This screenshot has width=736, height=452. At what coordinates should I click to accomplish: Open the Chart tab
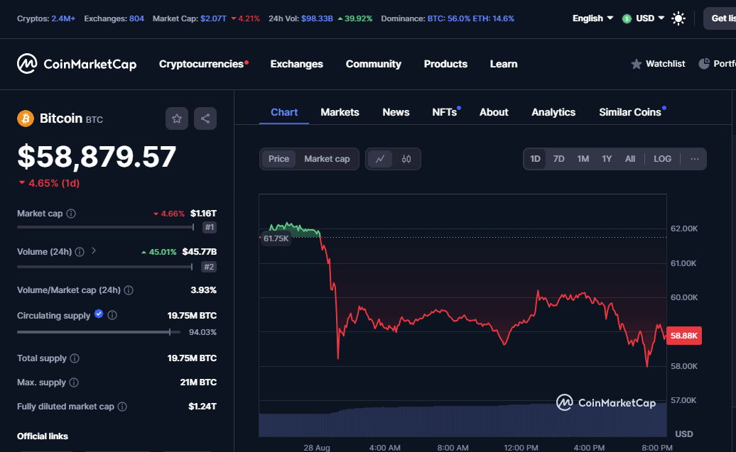[x=284, y=113]
